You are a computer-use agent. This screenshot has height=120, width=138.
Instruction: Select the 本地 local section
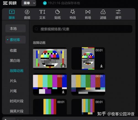(15, 28)
